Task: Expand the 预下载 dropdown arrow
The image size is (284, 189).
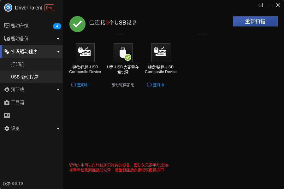Action: tap(58, 89)
